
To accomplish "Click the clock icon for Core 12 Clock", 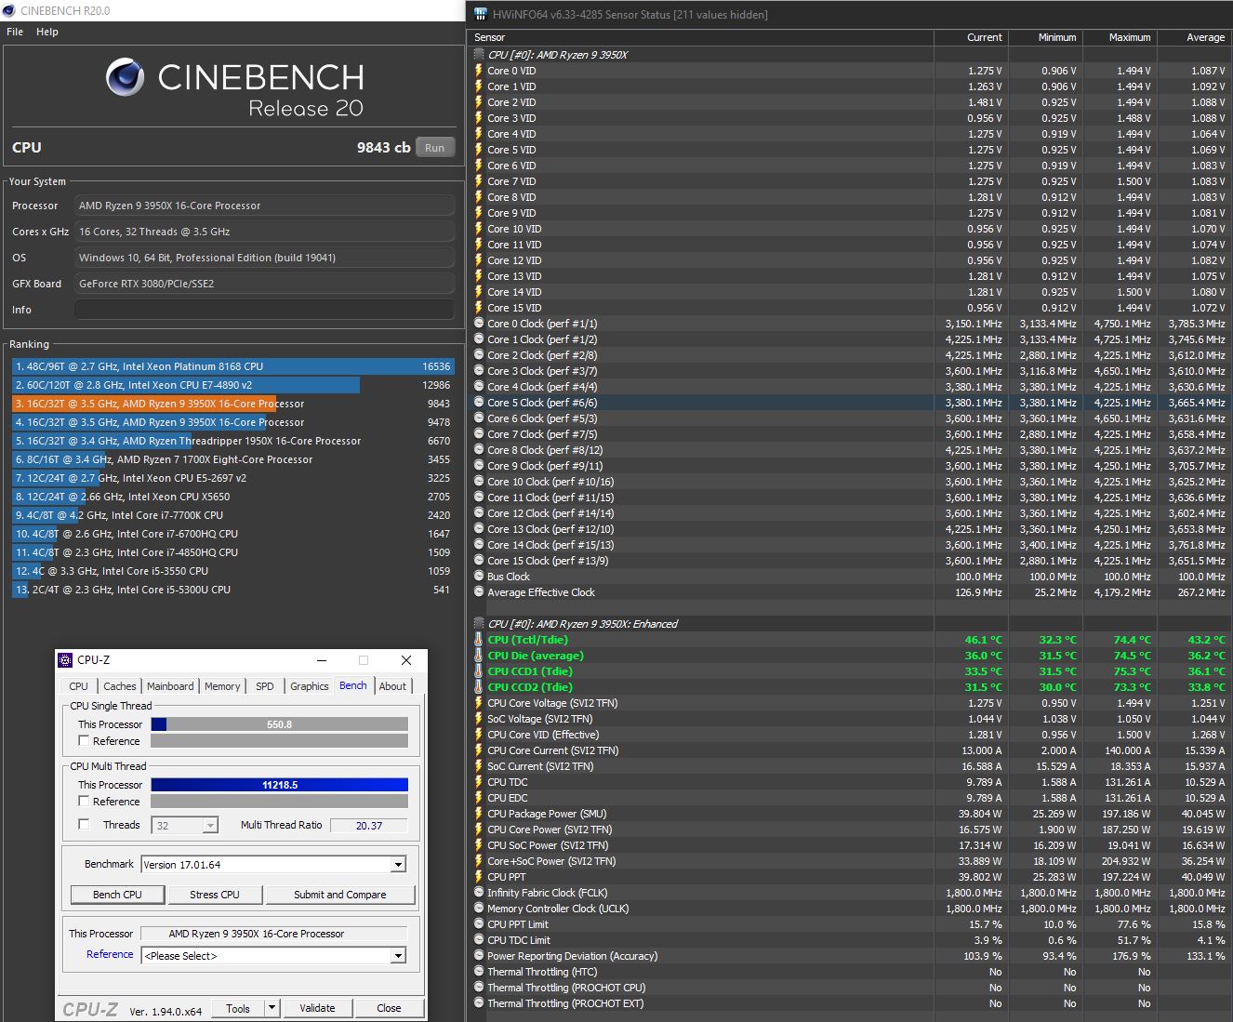I will (x=479, y=513).
